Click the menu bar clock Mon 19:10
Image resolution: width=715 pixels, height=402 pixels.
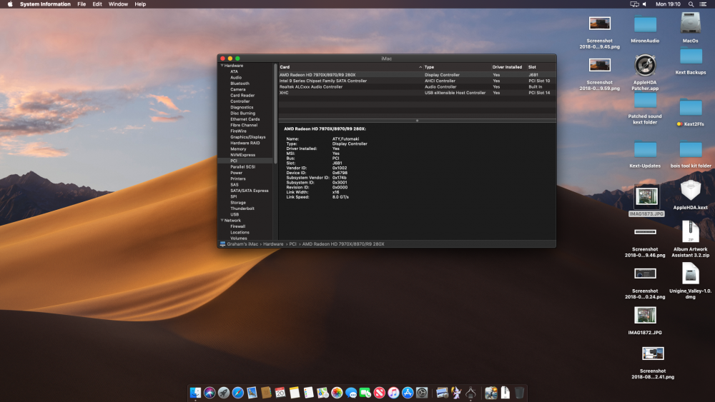[x=668, y=4]
